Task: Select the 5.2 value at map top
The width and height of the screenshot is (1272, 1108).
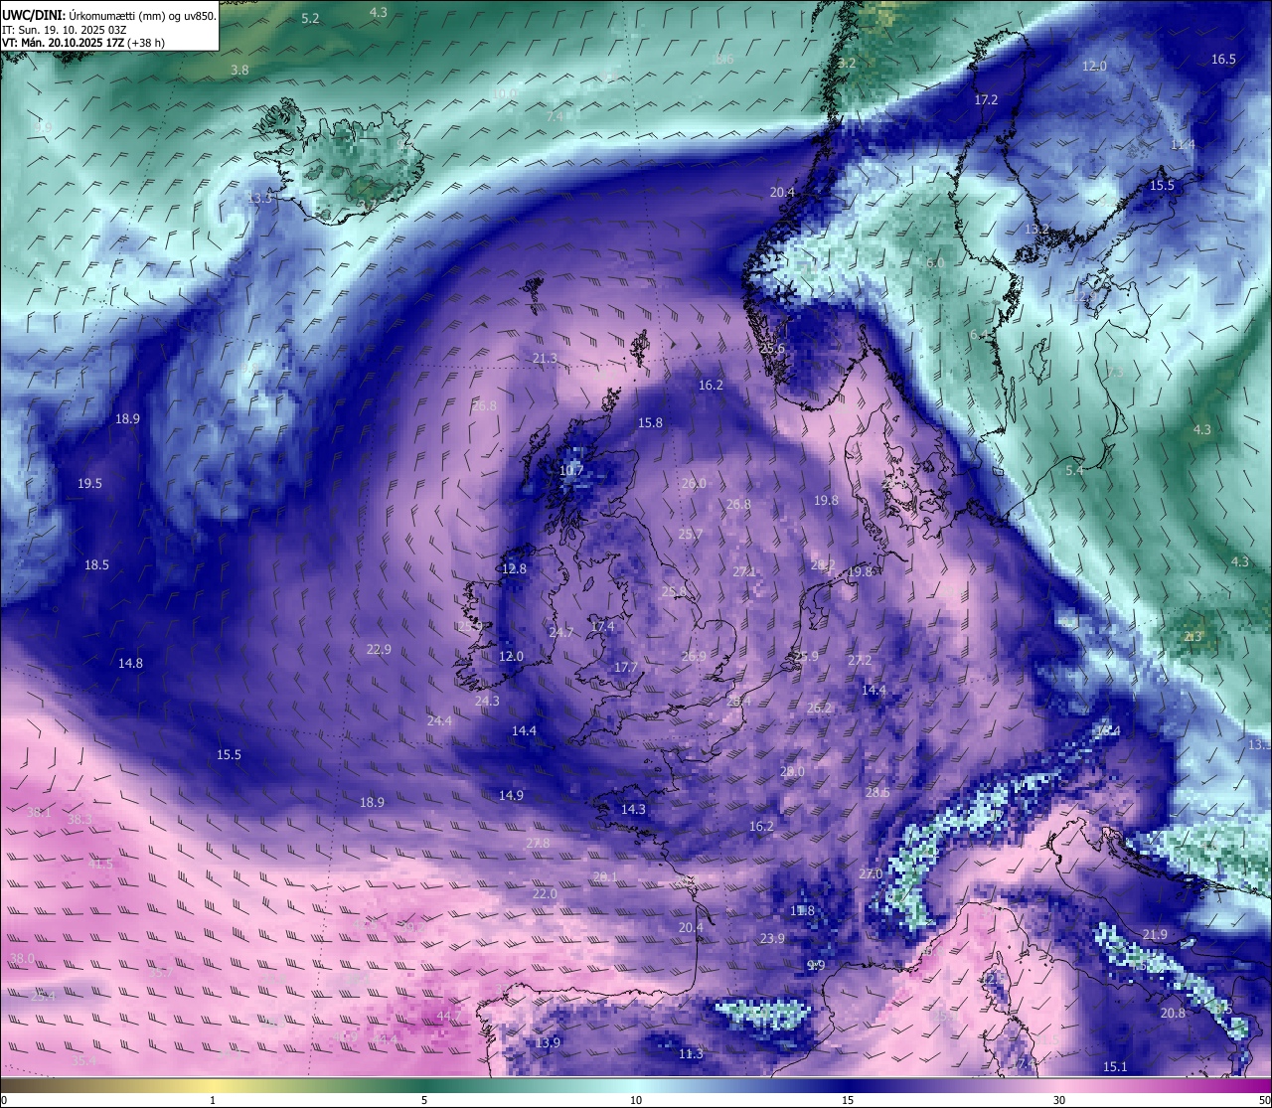Action: [x=310, y=18]
